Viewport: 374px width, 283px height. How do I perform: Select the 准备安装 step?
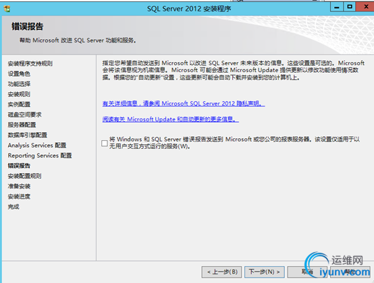pos(19,187)
